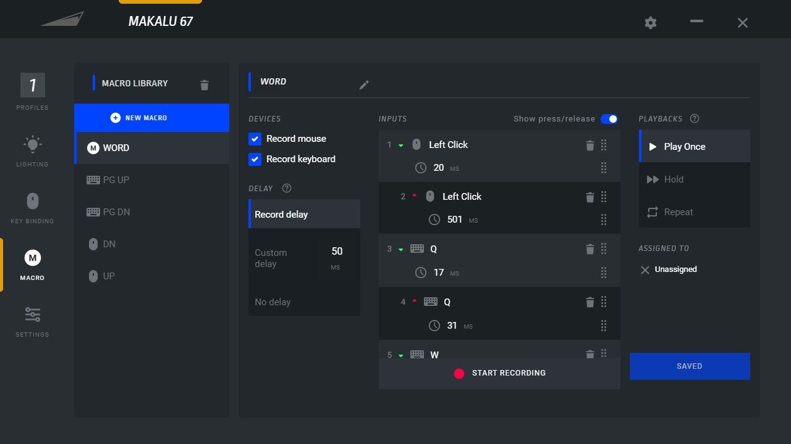Toggle the Show press/release switch
This screenshot has width=791, height=444.
coord(609,119)
